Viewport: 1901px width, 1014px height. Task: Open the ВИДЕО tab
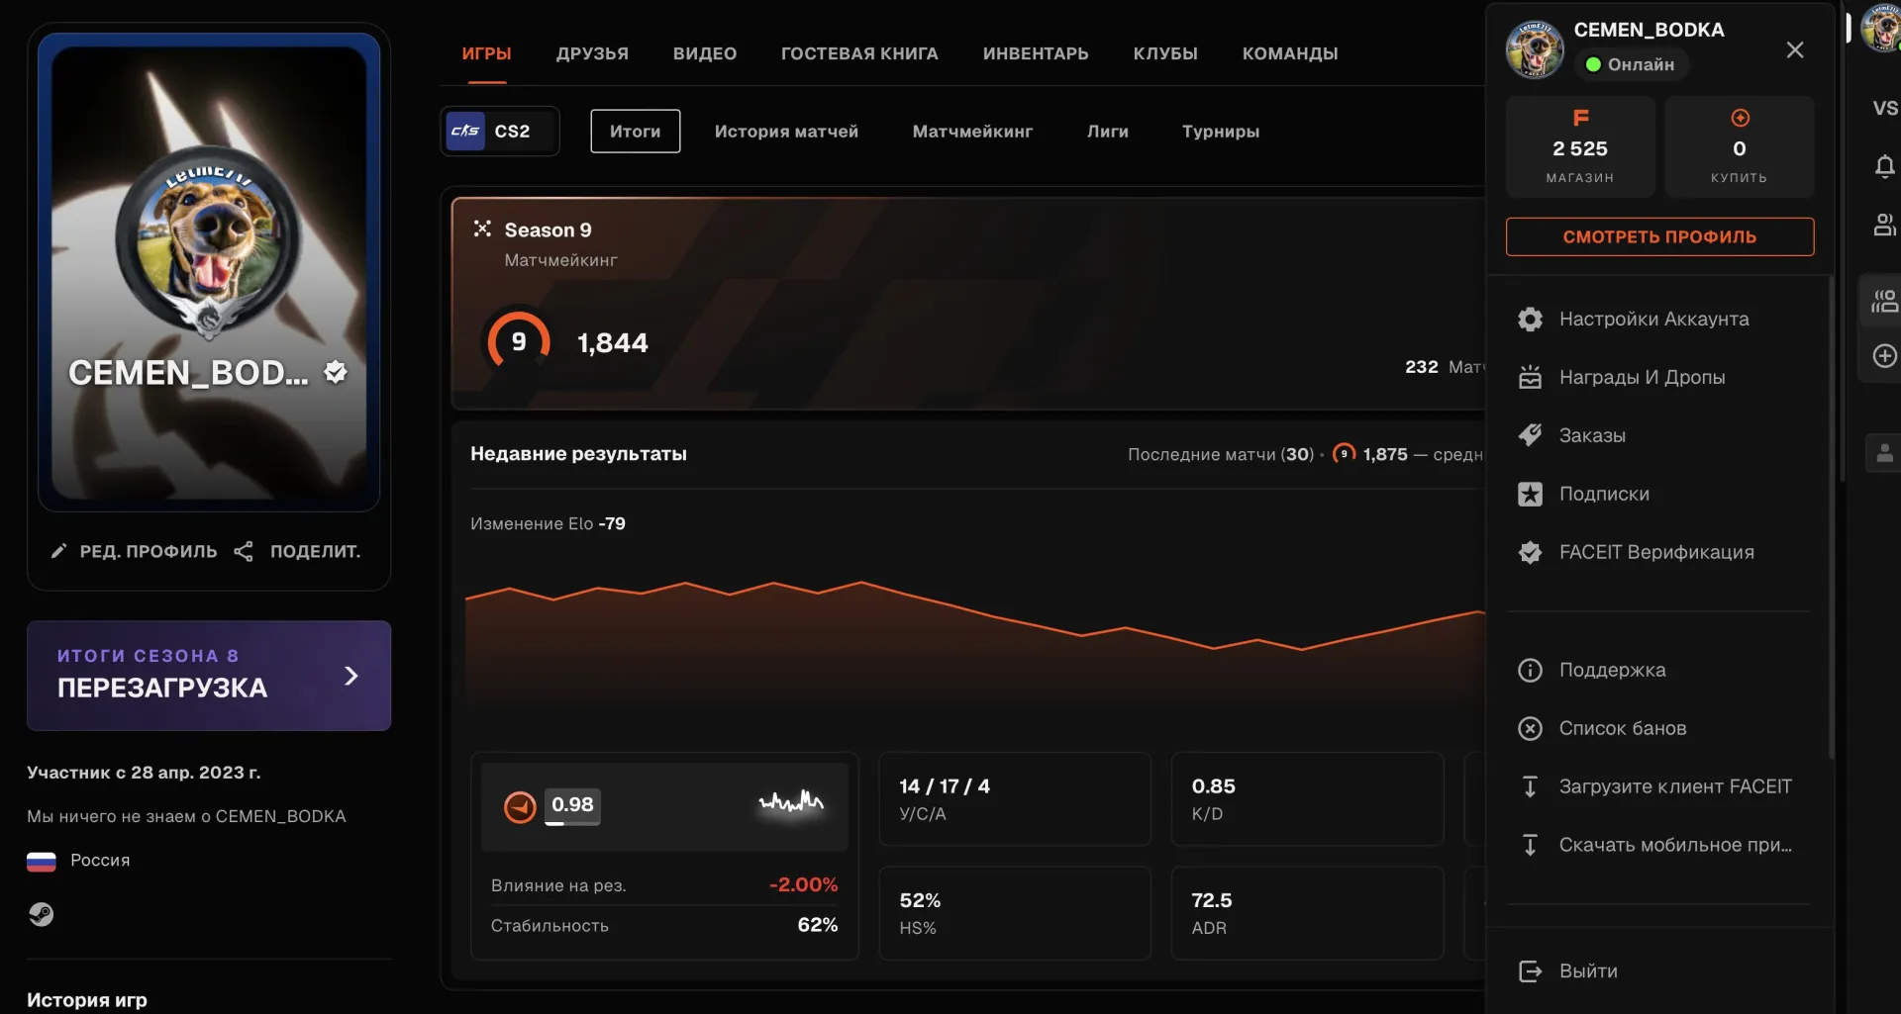pos(705,53)
